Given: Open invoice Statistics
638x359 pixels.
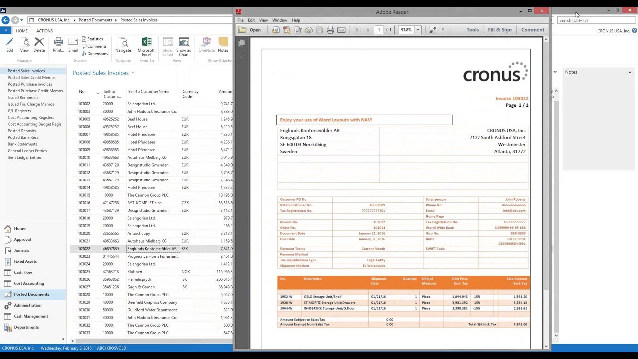Looking at the screenshot, I should [x=92, y=39].
